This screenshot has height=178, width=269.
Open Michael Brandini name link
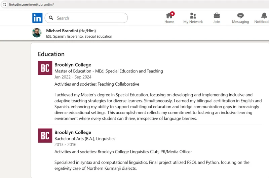[x=62, y=31]
